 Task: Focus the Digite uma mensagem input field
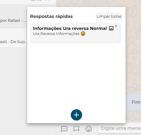[120, 128]
